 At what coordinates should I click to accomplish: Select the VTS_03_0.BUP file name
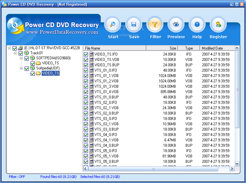(x=107, y=129)
